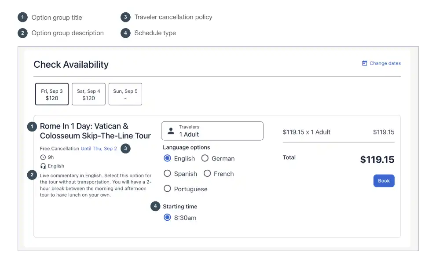Image resolution: width=436 pixels, height=259 pixels.
Task: Open the Travelers 1 Adult selector
Action: tap(213, 131)
